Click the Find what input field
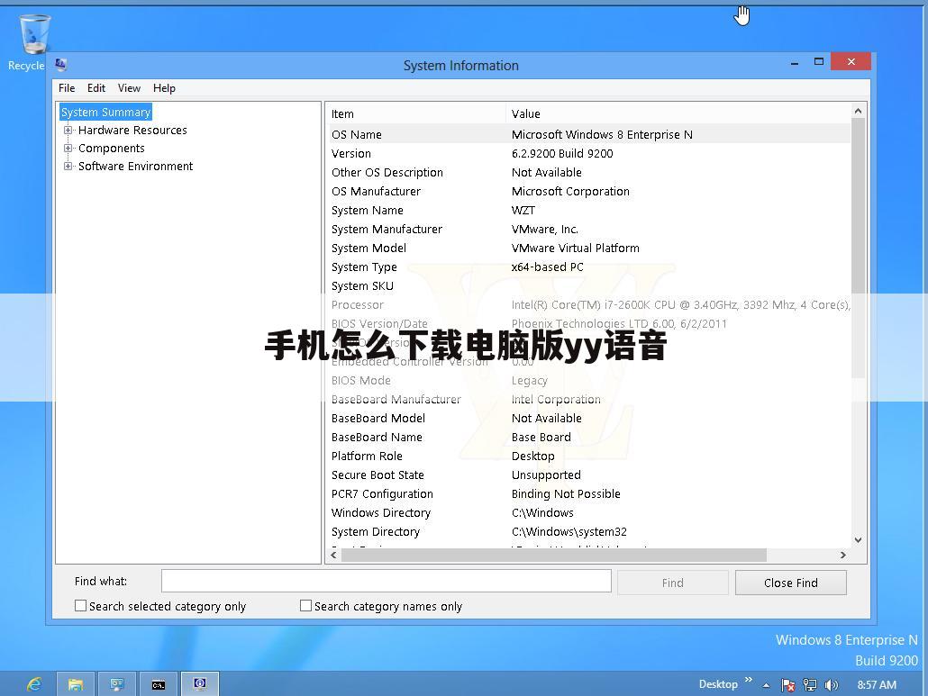This screenshot has width=928, height=696. 386,581
